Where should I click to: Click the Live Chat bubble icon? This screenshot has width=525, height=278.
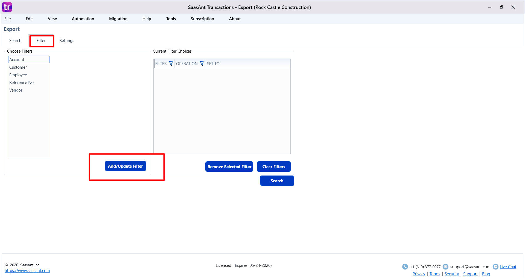coord(495,267)
